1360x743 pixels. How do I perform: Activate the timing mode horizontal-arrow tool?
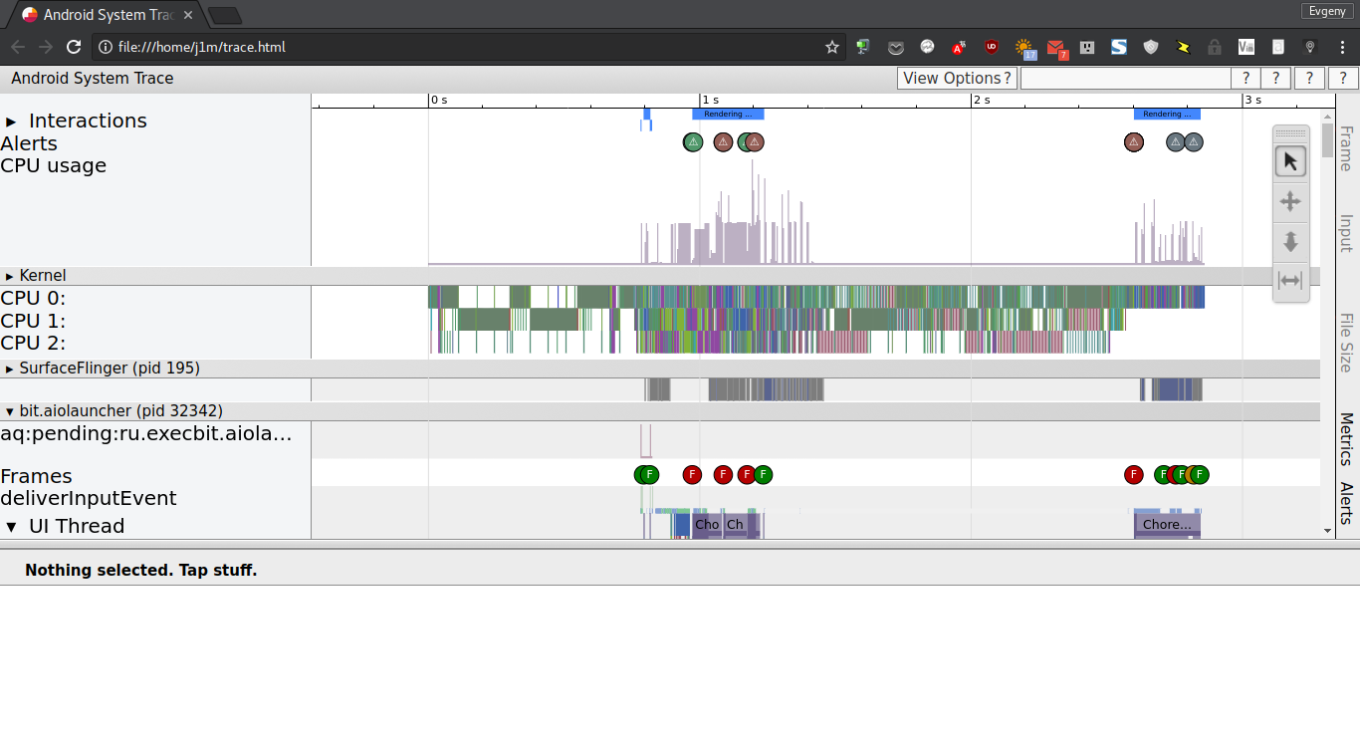[1290, 280]
